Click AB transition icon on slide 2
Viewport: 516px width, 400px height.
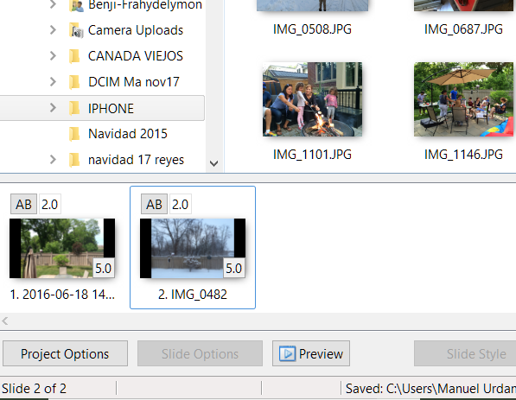tap(155, 204)
